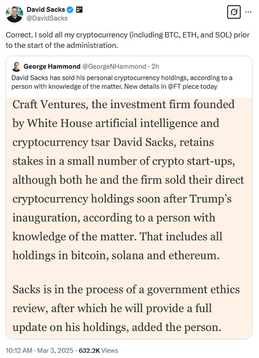The image size is (259, 358).
Task: Click the George Hammond author name
Action: point(52,66)
